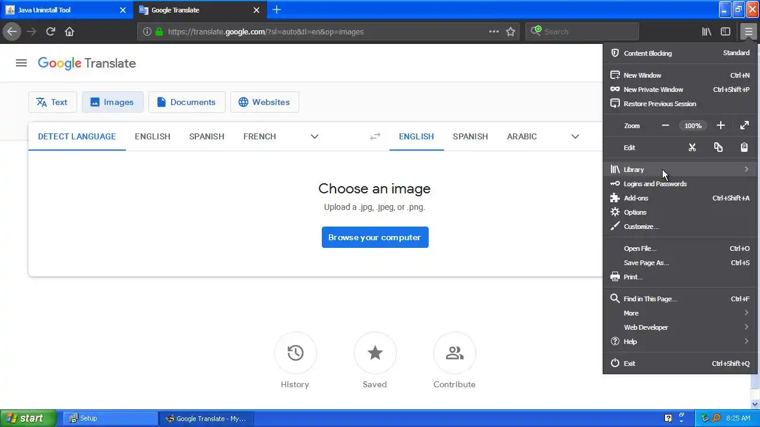Open translation History

click(x=295, y=353)
